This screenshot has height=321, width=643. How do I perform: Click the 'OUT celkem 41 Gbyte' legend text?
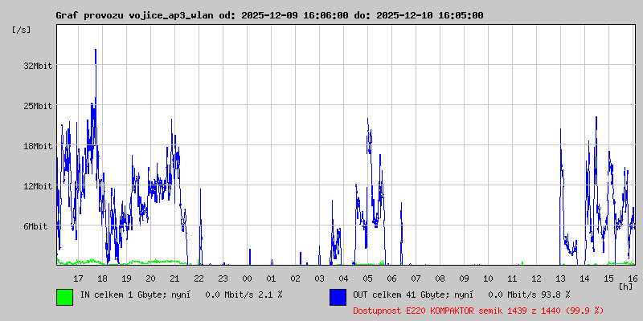(410, 295)
